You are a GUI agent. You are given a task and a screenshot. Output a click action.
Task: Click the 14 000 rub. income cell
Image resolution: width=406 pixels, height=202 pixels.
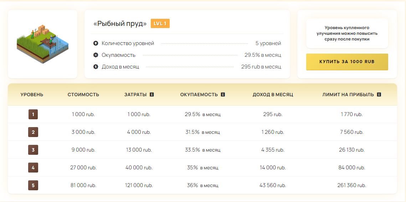[x=273, y=168]
